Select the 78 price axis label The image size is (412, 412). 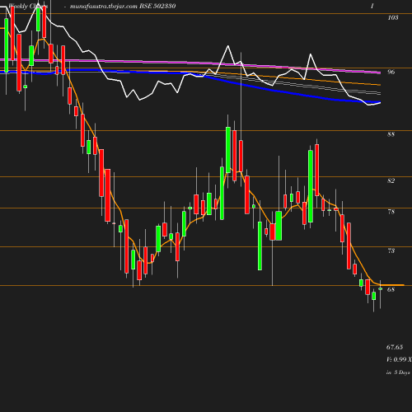(391, 212)
